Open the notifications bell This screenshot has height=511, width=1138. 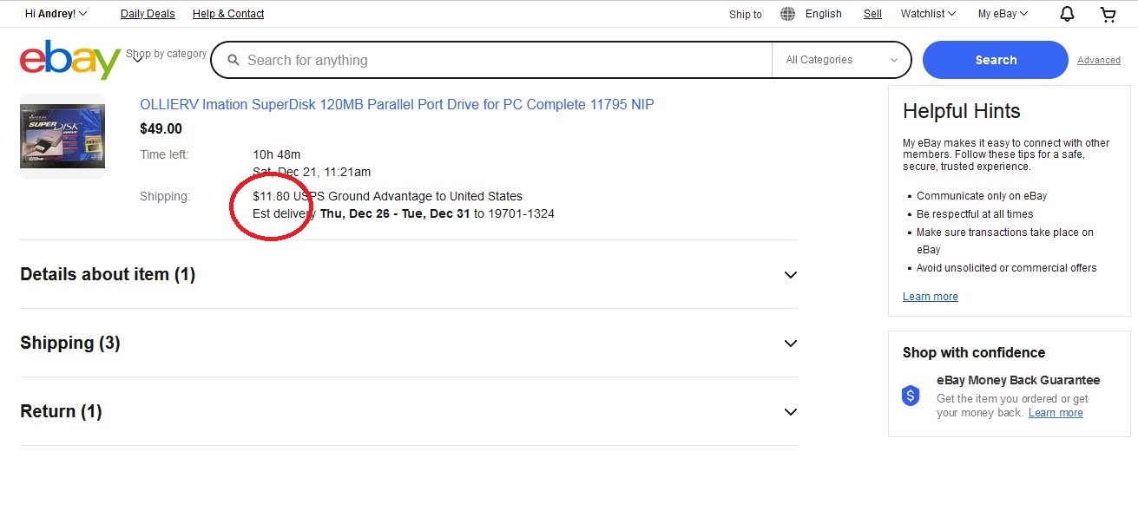click(1067, 14)
